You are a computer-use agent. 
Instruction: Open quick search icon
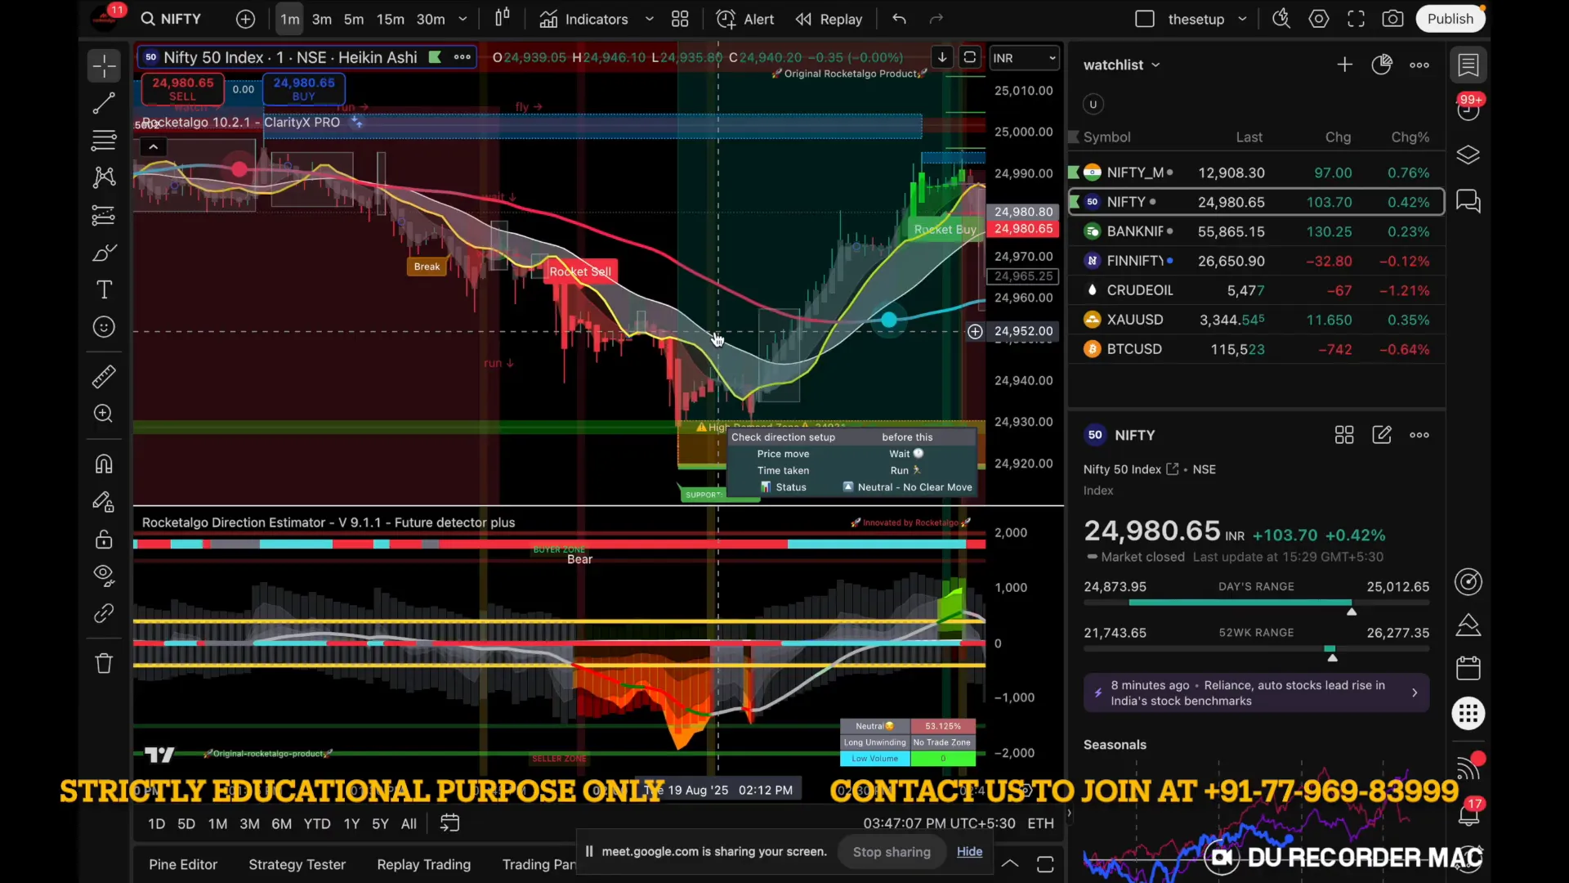[1281, 19]
